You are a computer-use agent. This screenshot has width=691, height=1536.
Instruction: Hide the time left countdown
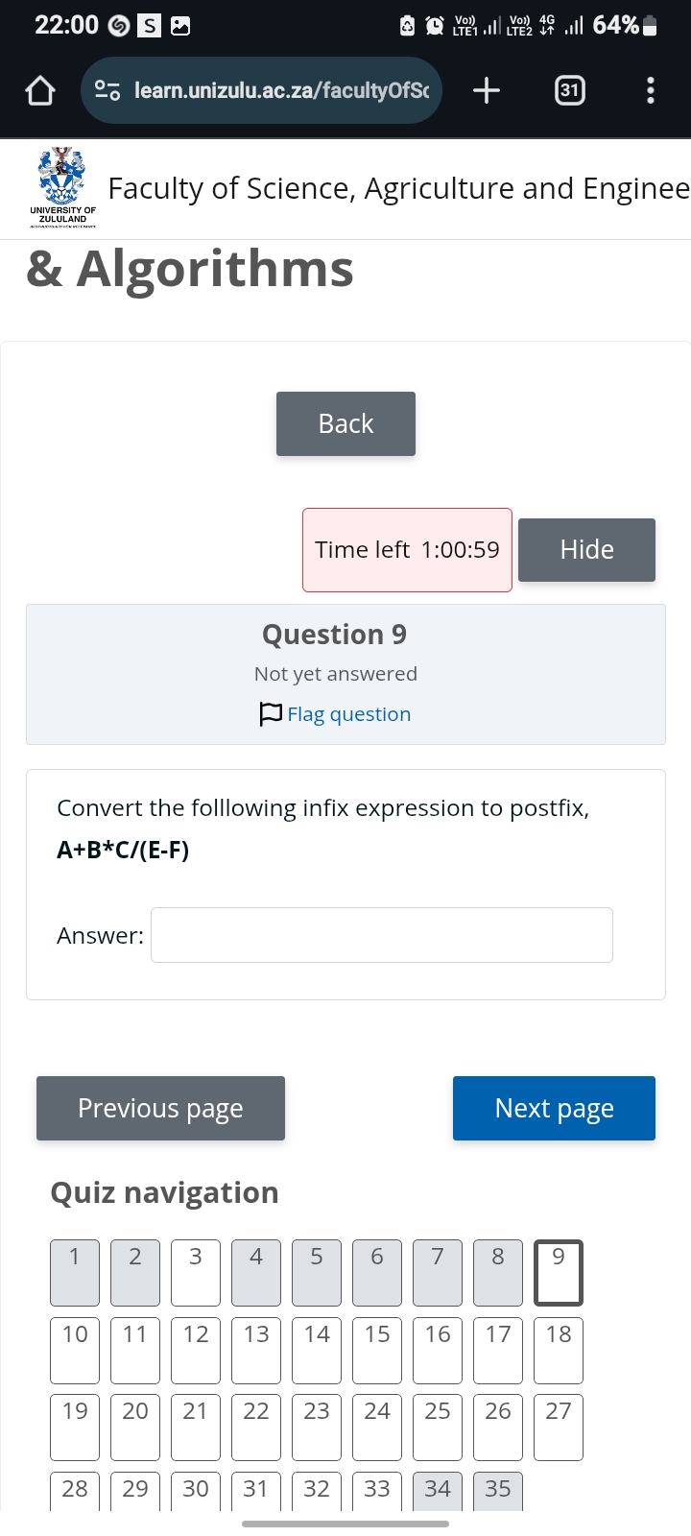585,549
